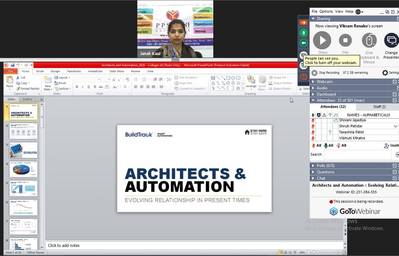The image size is (399, 256).
Task: Expand the Chat panel
Action: (321, 178)
